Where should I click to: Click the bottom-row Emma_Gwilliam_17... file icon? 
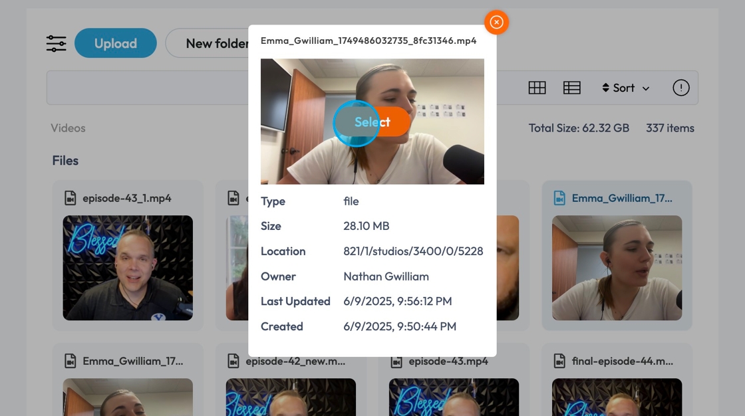(71, 361)
